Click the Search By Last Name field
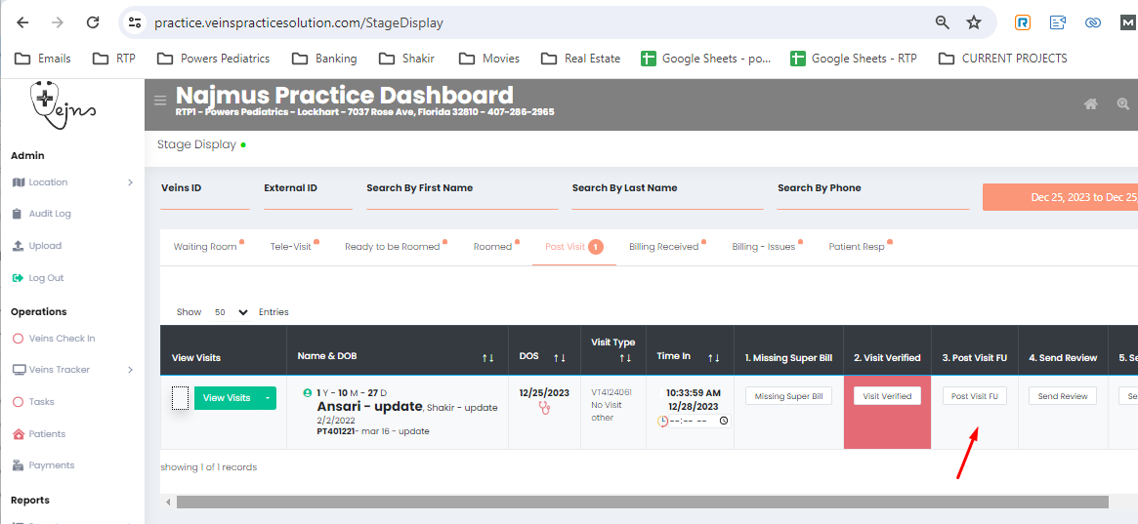This screenshot has height=524, width=1138. click(666, 198)
